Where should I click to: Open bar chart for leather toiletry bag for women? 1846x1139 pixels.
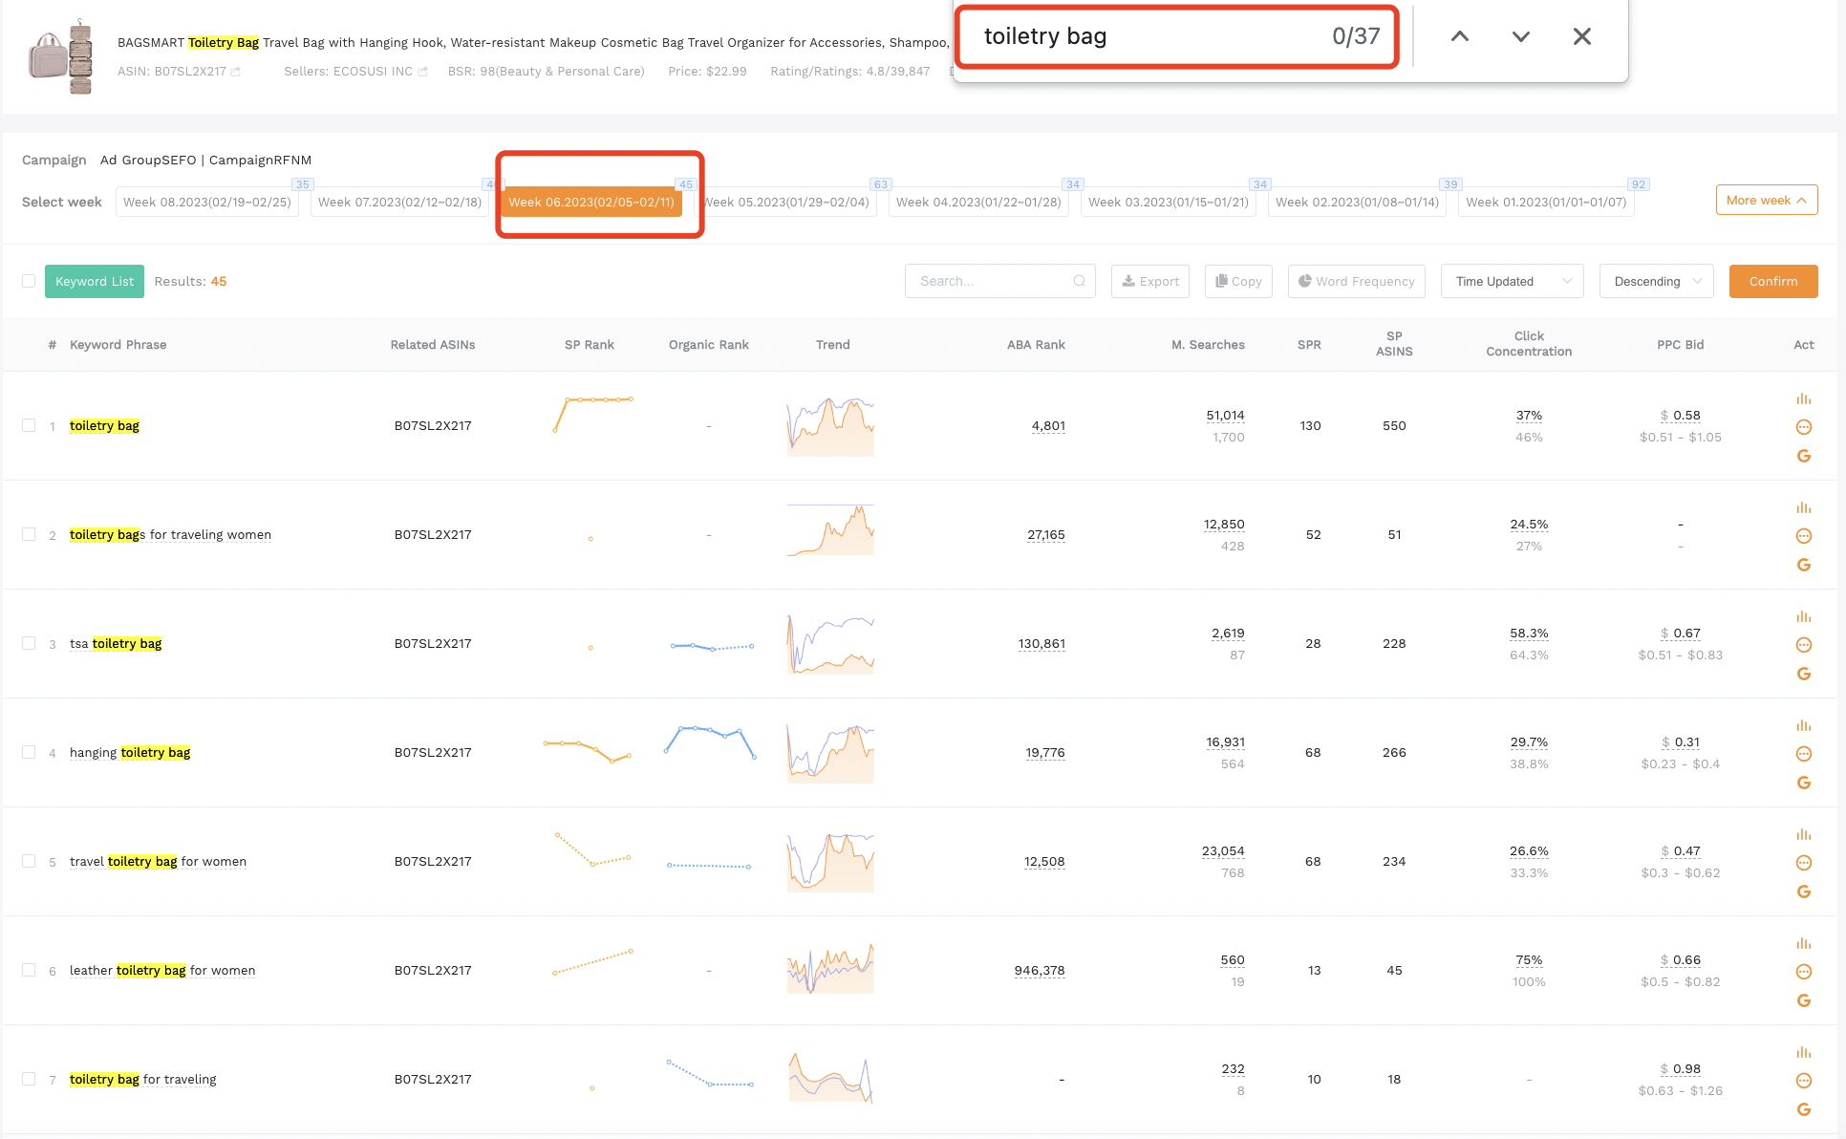1804,943
